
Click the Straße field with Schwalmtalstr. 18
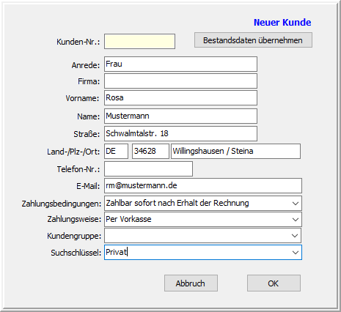coord(180,133)
